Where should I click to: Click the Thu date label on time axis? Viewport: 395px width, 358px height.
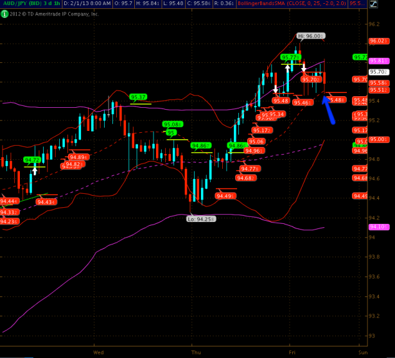coord(196,352)
